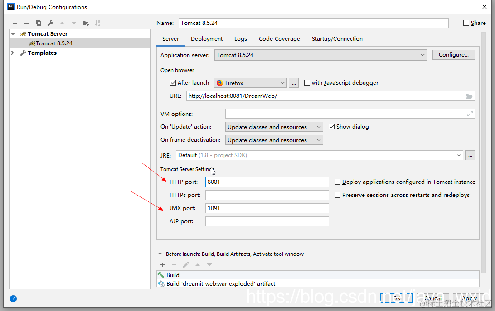Focus the VM options field
Screen dimensions: 495x311
[x=350, y=114]
